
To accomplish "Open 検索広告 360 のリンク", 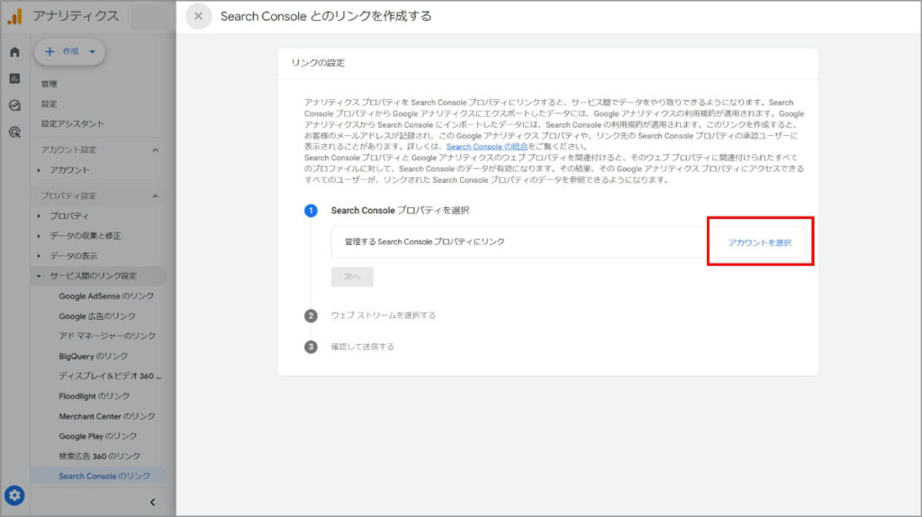I will [99, 456].
